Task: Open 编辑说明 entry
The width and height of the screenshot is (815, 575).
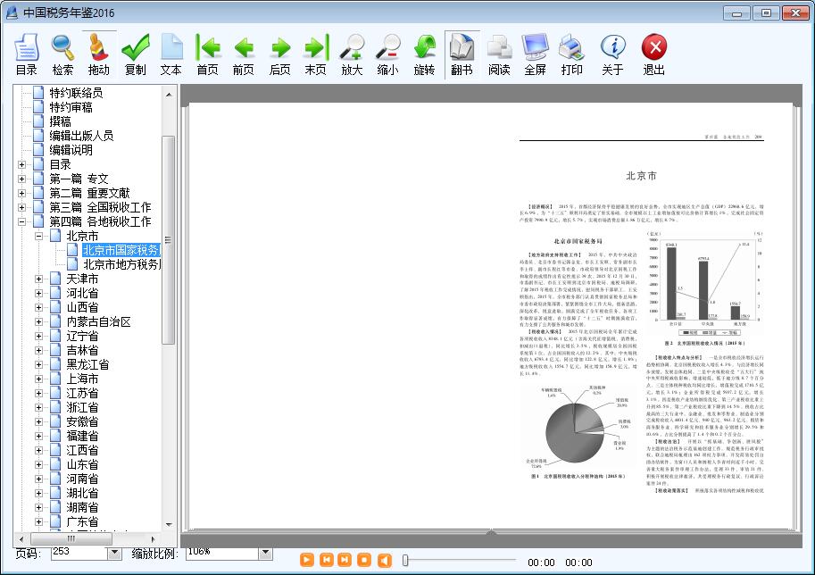Action: point(71,150)
